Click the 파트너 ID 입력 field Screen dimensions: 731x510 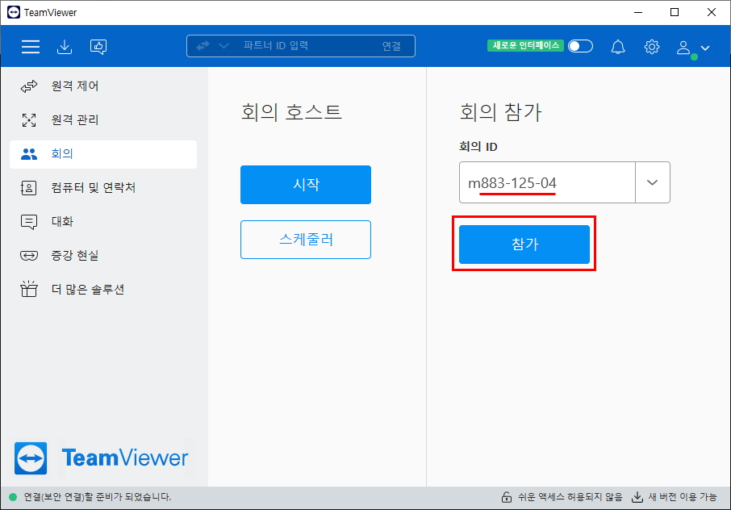(275, 46)
